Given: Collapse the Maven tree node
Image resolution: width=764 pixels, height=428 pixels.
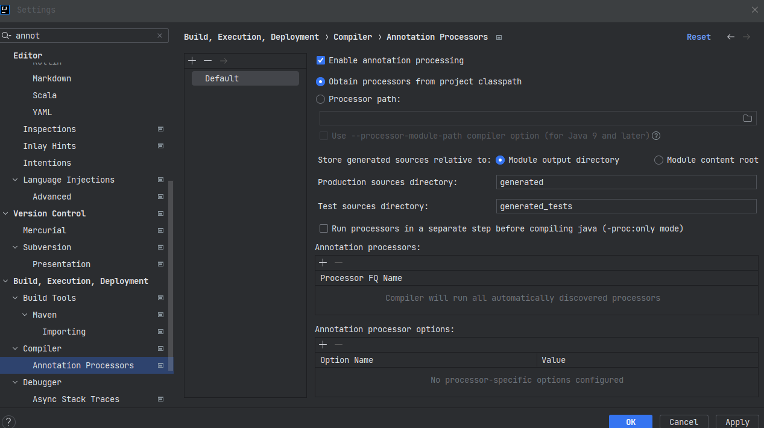Looking at the screenshot, I should tap(25, 315).
